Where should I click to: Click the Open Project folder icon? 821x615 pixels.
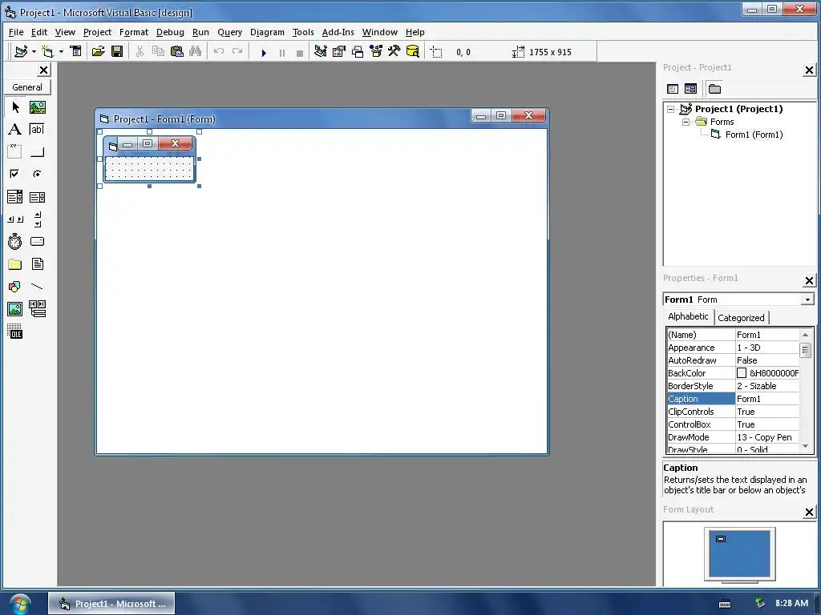[x=98, y=51]
